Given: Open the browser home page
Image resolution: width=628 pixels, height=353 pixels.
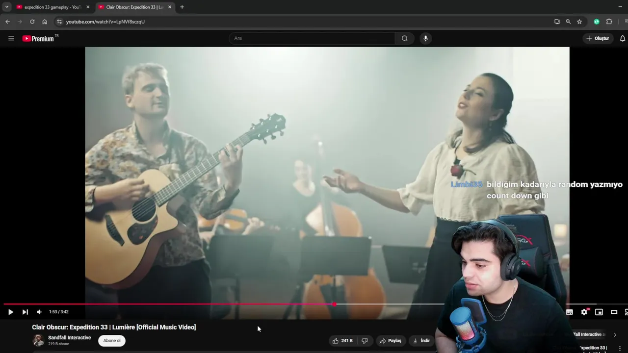Looking at the screenshot, I should pos(45,22).
